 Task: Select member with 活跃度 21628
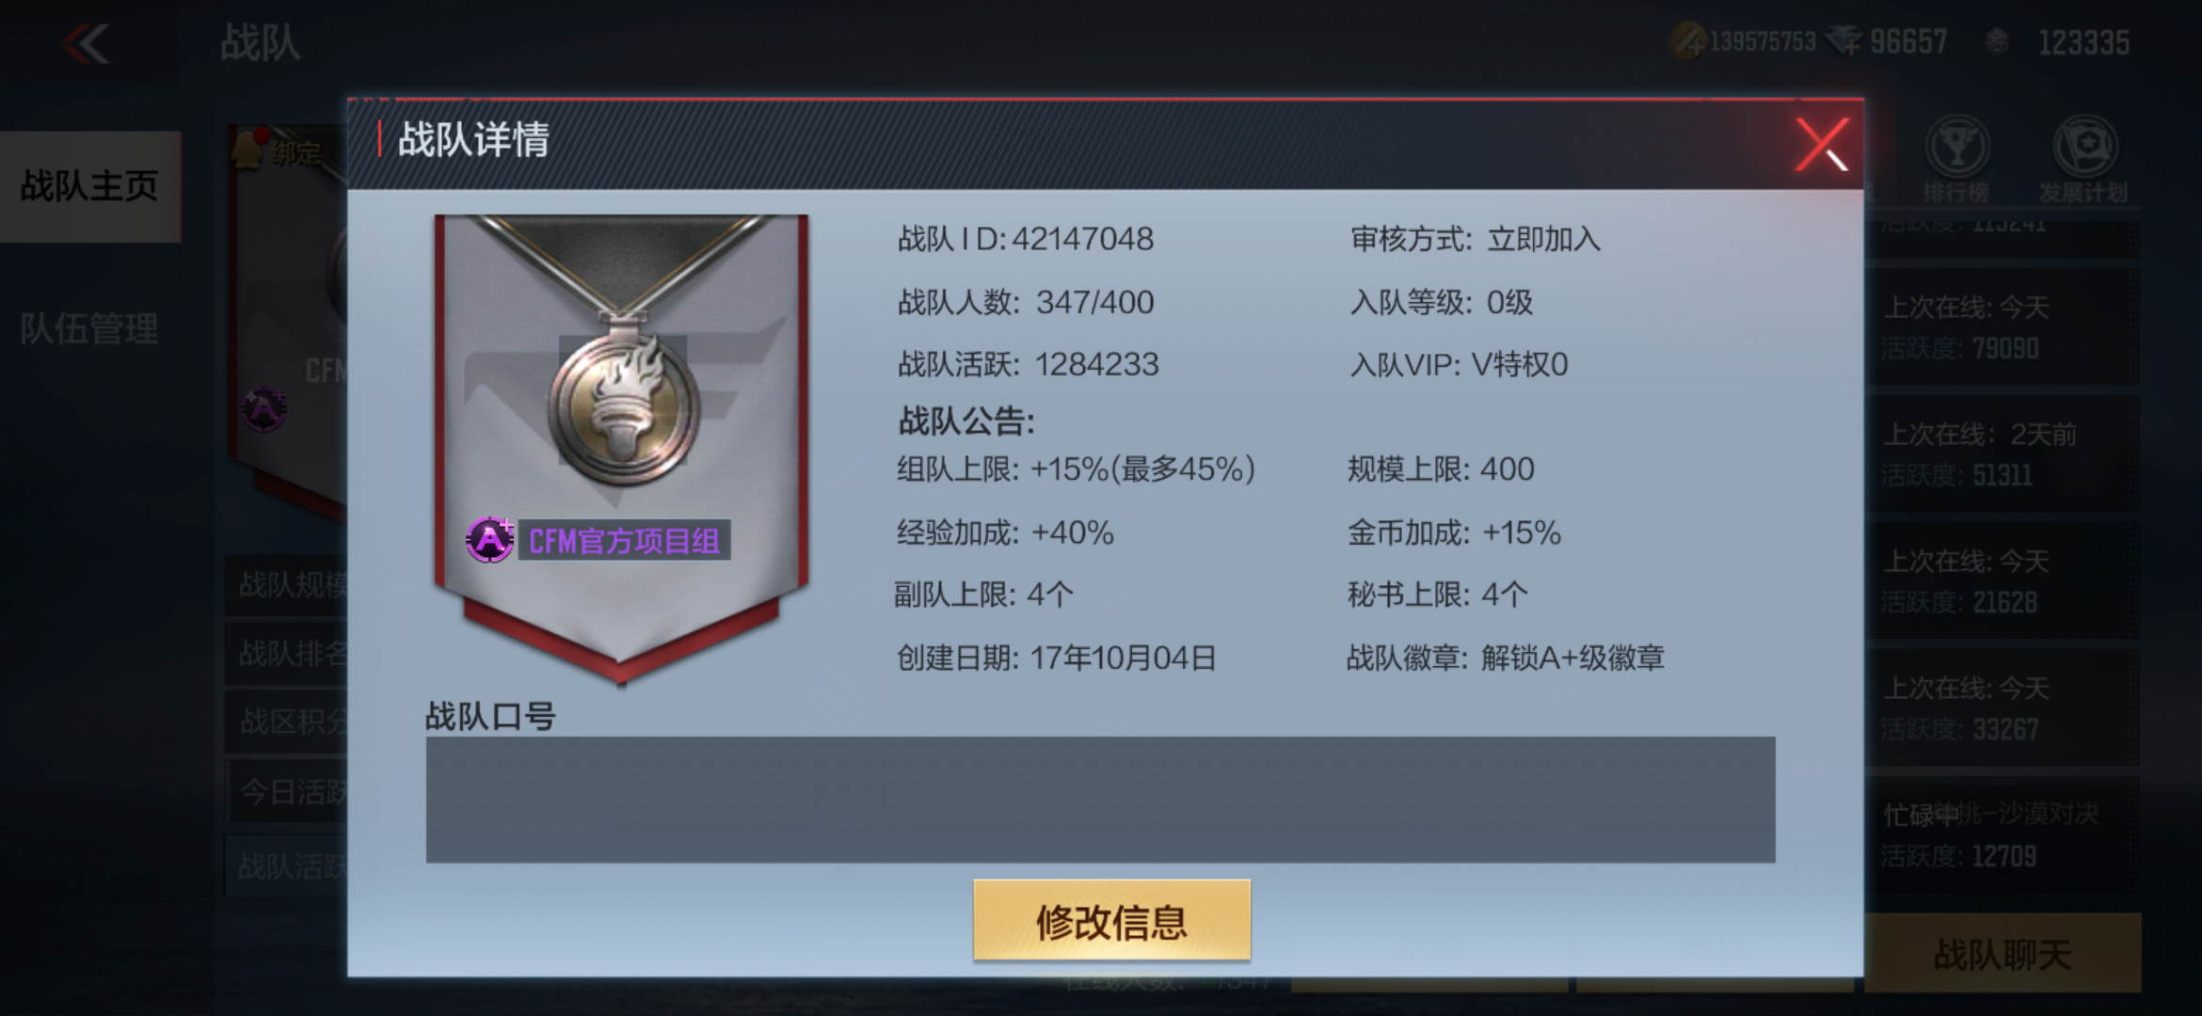2002,581
